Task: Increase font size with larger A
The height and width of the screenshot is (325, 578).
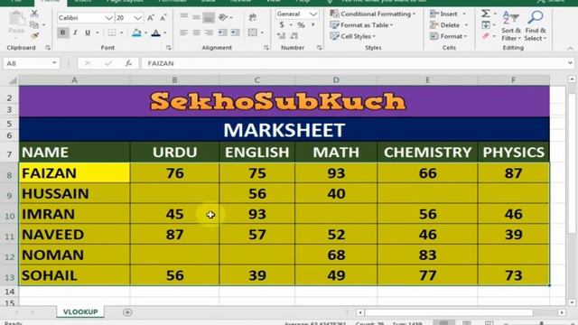Action: [151, 18]
